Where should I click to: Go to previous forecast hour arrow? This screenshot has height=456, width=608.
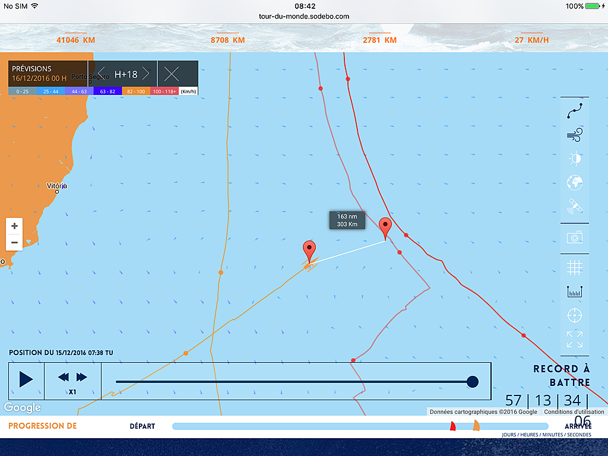click(101, 73)
